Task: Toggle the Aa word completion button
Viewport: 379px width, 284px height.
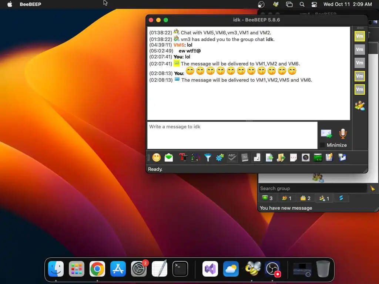Action: (x=245, y=158)
